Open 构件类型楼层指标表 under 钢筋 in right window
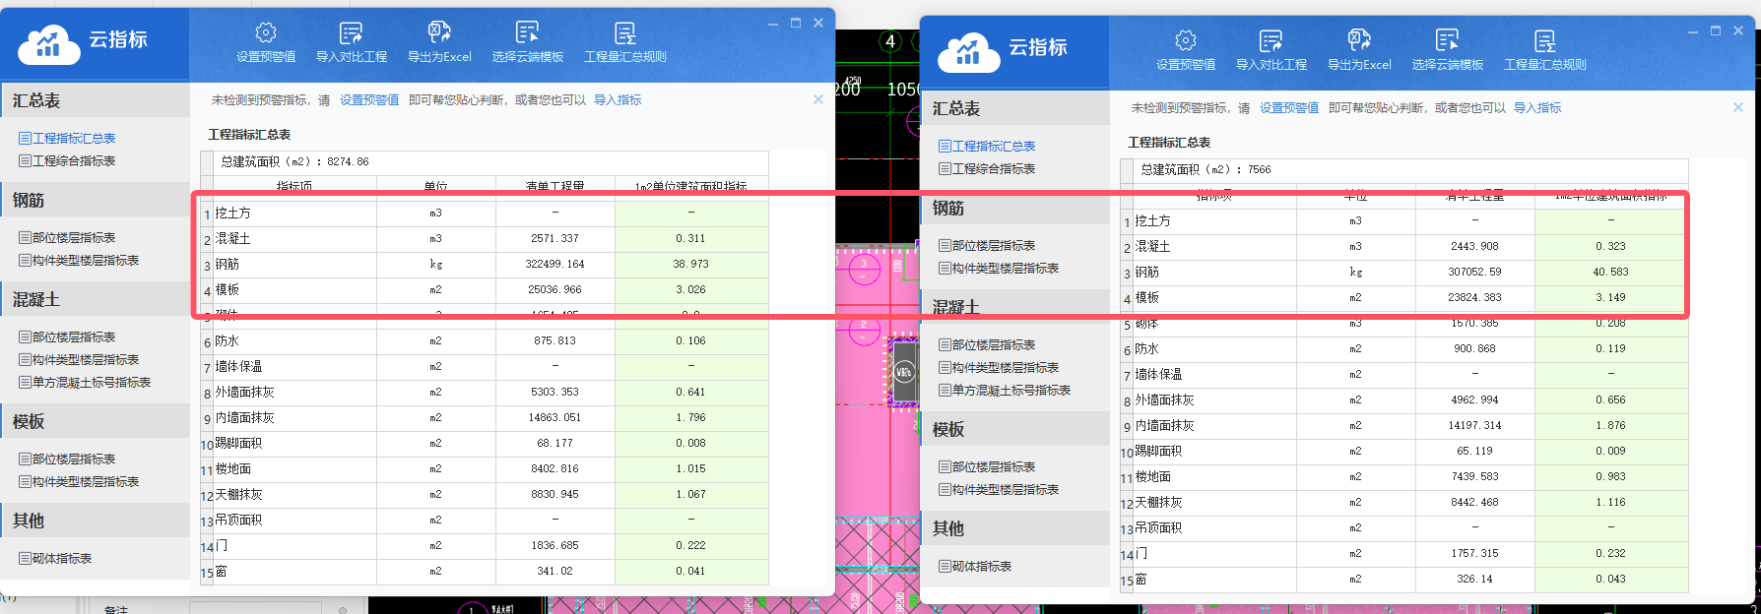1761x614 pixels. tap(999, 268)
